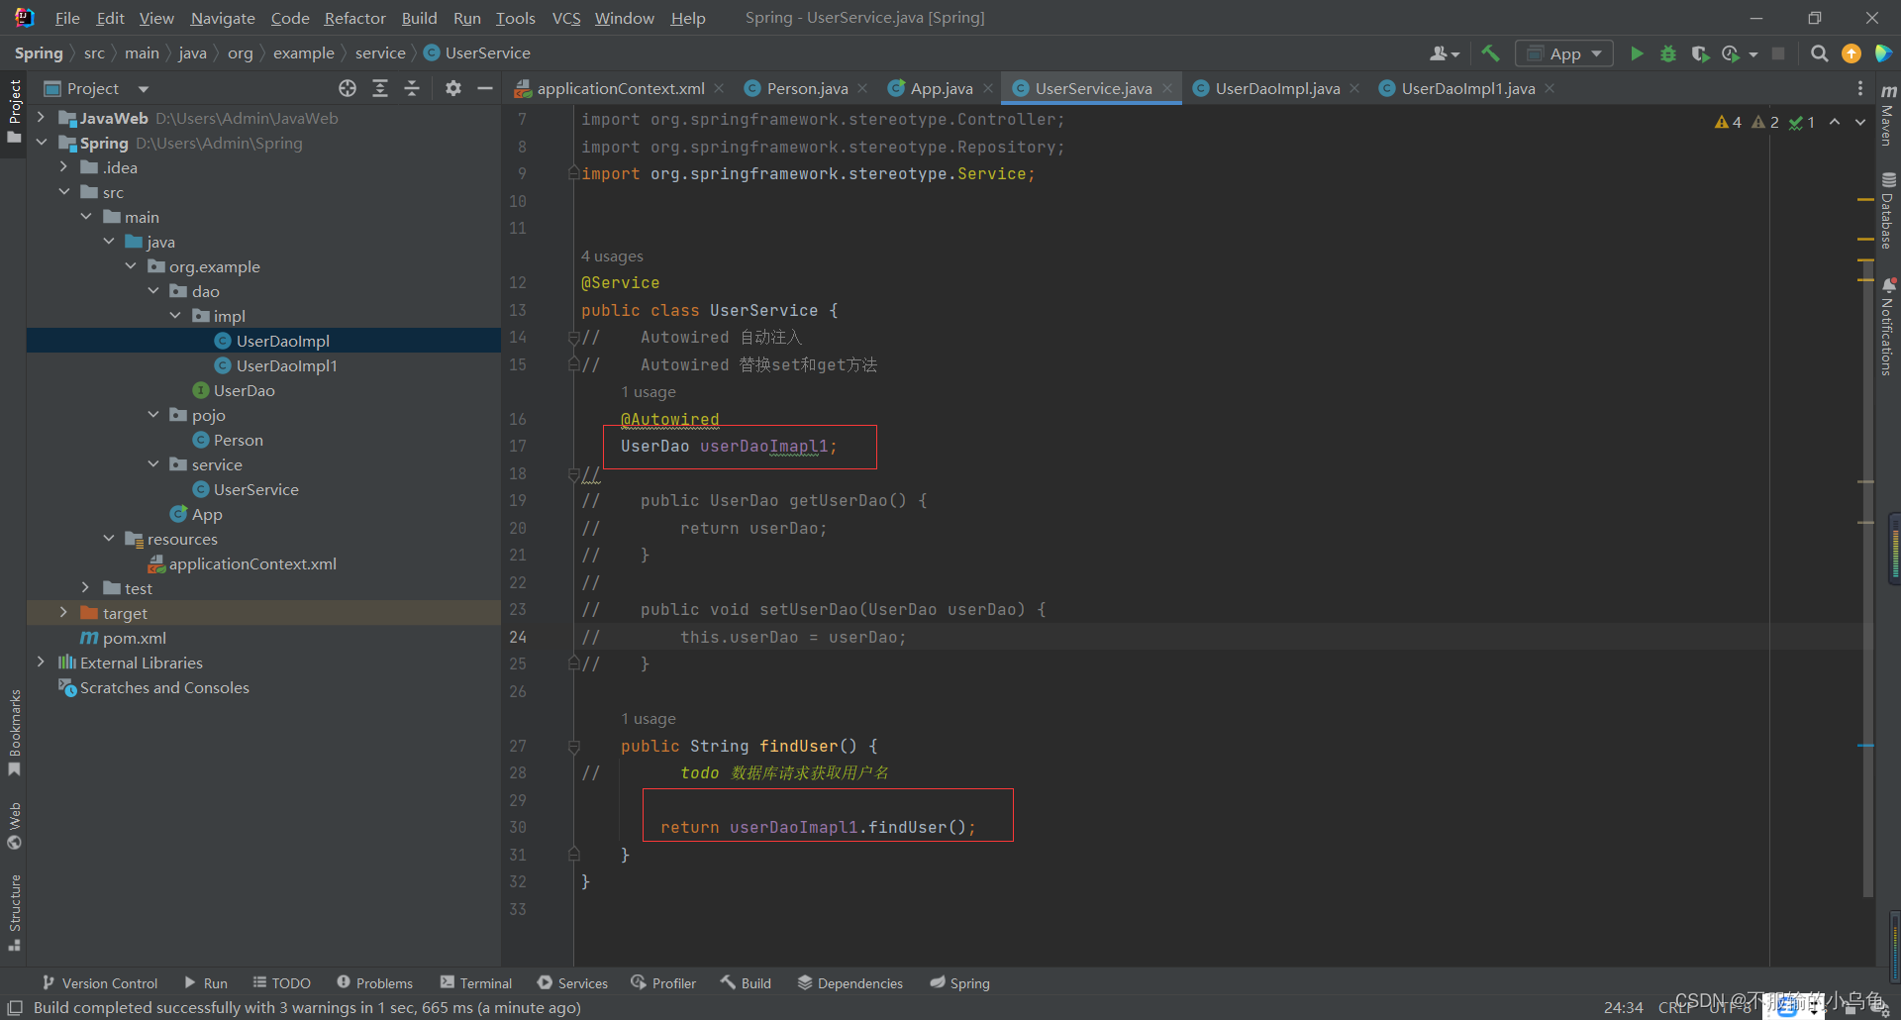Open the TODO tool window
This screenshot has height=1020, width=1901.
(x=281, y=983)
